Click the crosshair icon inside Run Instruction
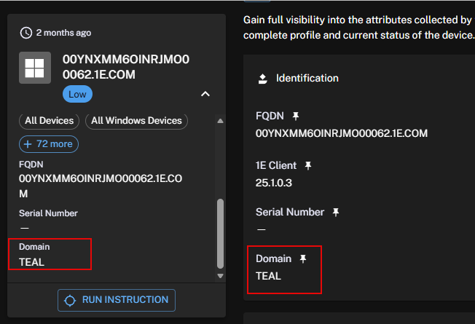Screen dimensions: 475x324 pyautogui.click(x=71, y=300)
